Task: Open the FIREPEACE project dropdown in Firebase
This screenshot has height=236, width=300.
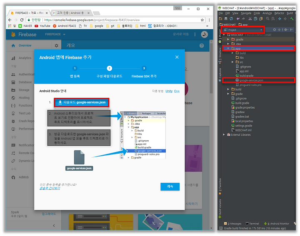Action: pyautogui.click(x=55, y=35)
